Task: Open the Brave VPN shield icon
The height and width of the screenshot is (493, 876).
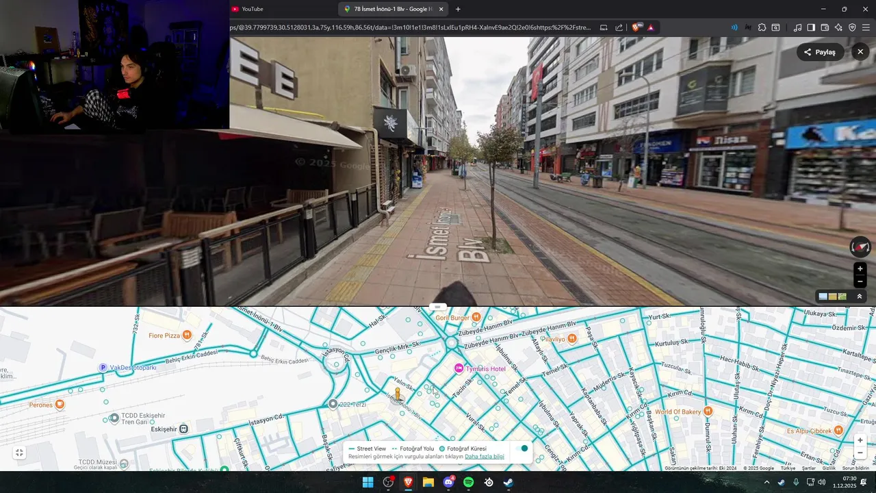Action: click(852, 27)
